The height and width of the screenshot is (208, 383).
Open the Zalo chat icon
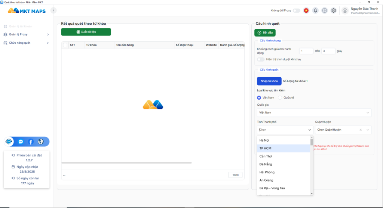pos(21,142)
